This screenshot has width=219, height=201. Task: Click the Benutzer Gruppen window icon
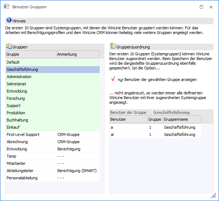tap(6, 7)
